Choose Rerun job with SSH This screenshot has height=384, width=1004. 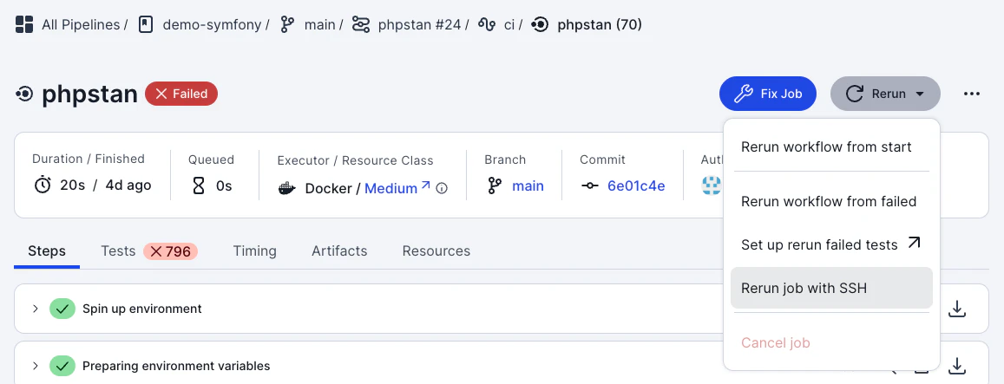(831, 288)
